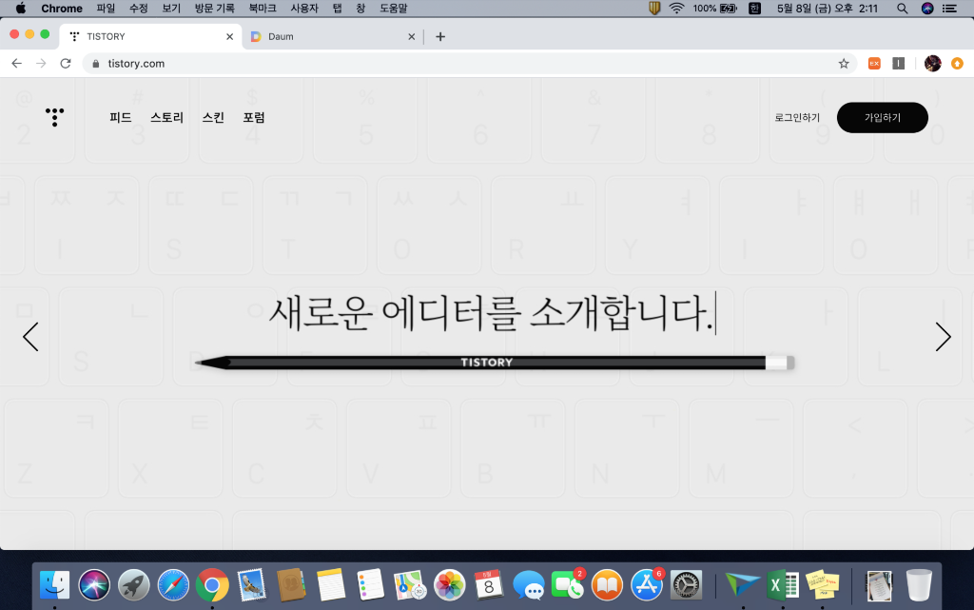974x610 pixels.
Task: Select the TISTORY tab
Action: point(151,37)
